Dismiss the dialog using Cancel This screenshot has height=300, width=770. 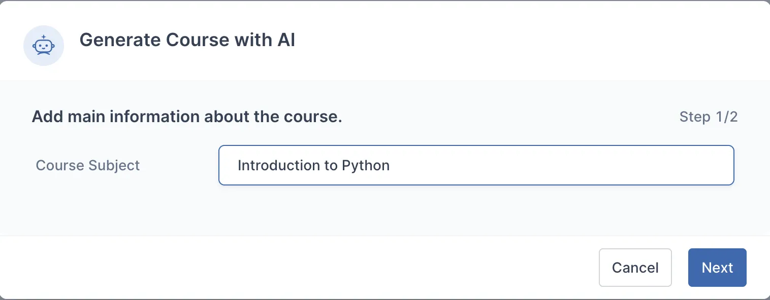point(635,268)
